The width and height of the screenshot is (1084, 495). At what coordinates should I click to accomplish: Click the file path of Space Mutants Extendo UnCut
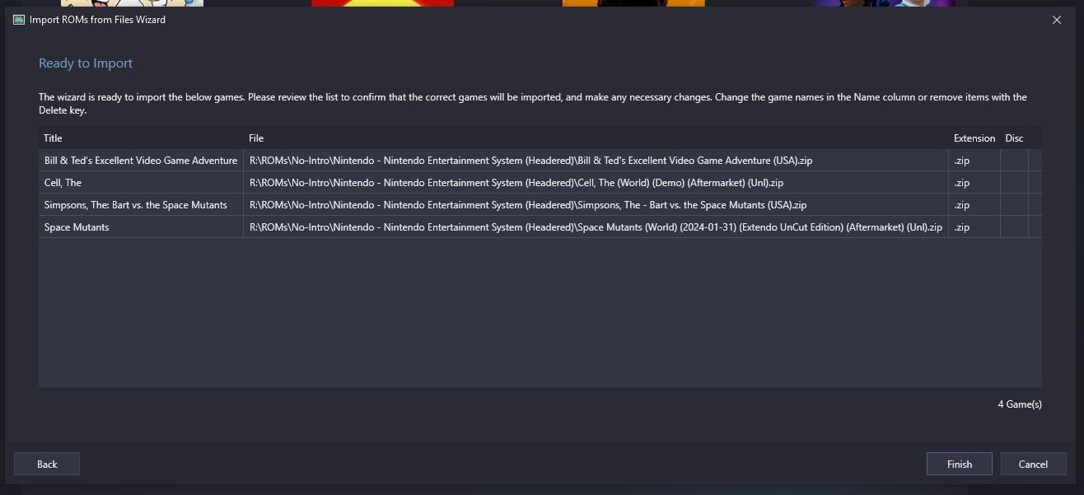click(x=596, y=227)
